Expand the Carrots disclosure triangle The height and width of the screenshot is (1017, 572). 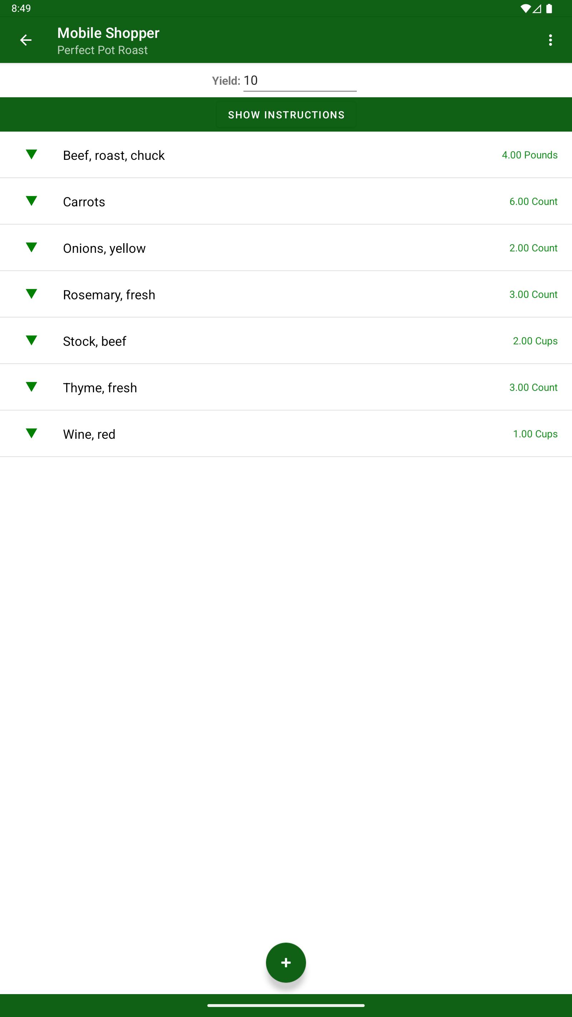(31, 201)
